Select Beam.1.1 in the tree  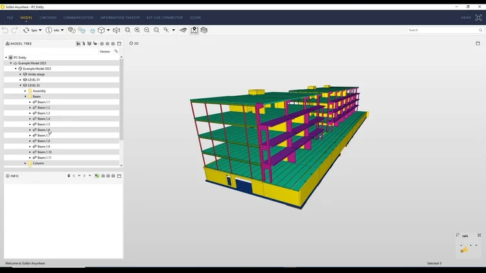click(43, 102)
